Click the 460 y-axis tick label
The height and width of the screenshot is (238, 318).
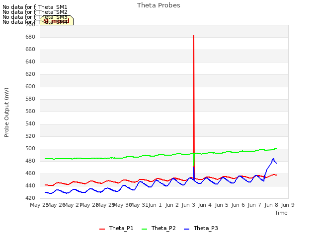[30, 174]
